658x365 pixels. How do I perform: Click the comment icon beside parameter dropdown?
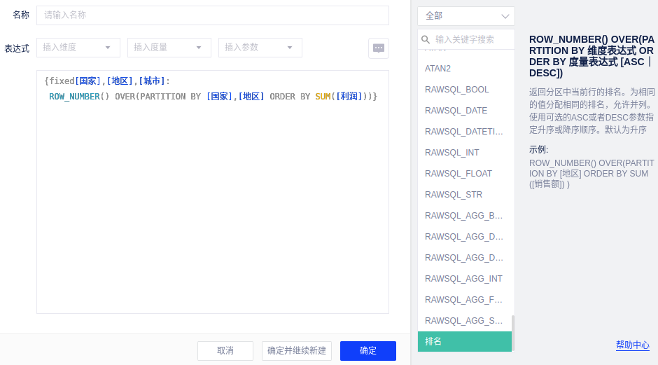click(x=379, y=48)
